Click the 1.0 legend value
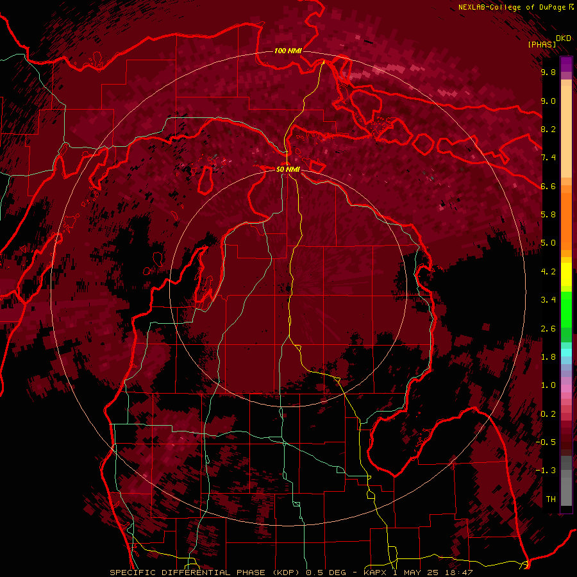Screen dimensions: 577x577 coord(548,385)
